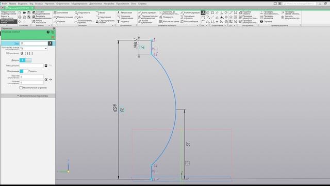The image size is (330, 186).
Task: Click Вырезать выдавливанием tool
Action: click(x=41, y=17)
